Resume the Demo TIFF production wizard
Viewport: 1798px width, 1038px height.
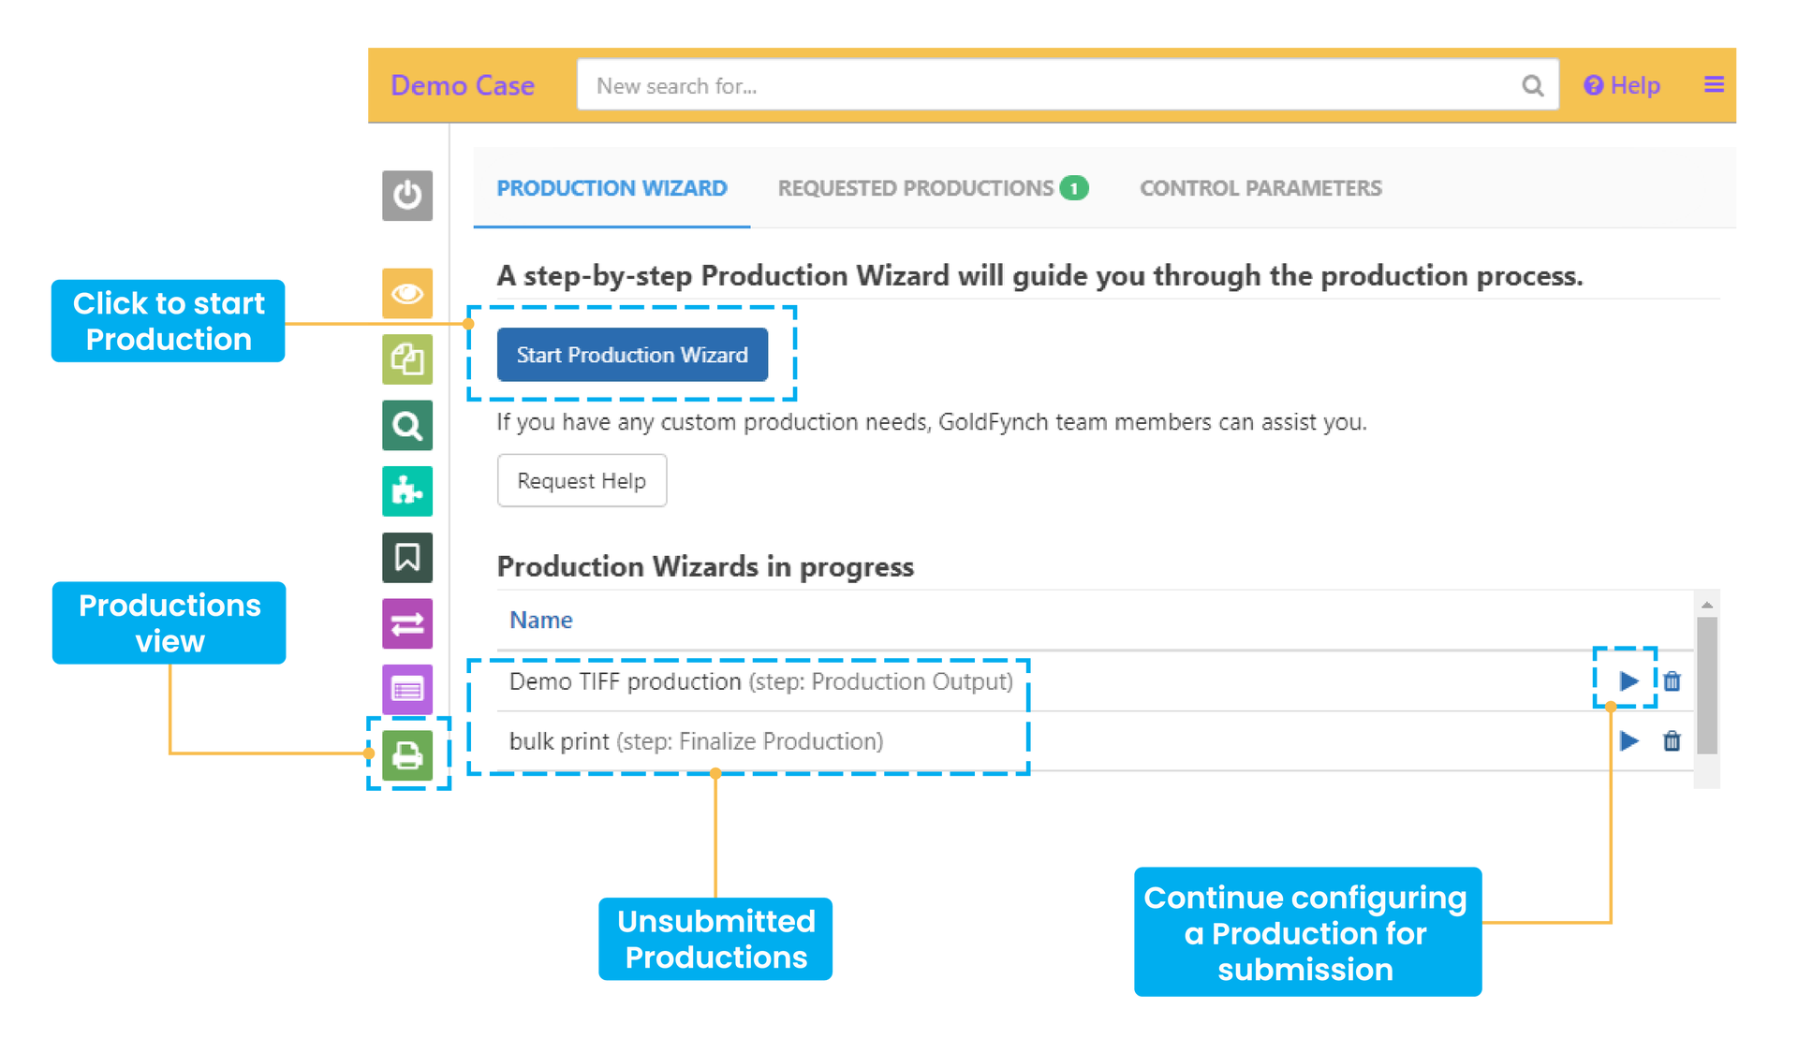[x=1629, y=681]
